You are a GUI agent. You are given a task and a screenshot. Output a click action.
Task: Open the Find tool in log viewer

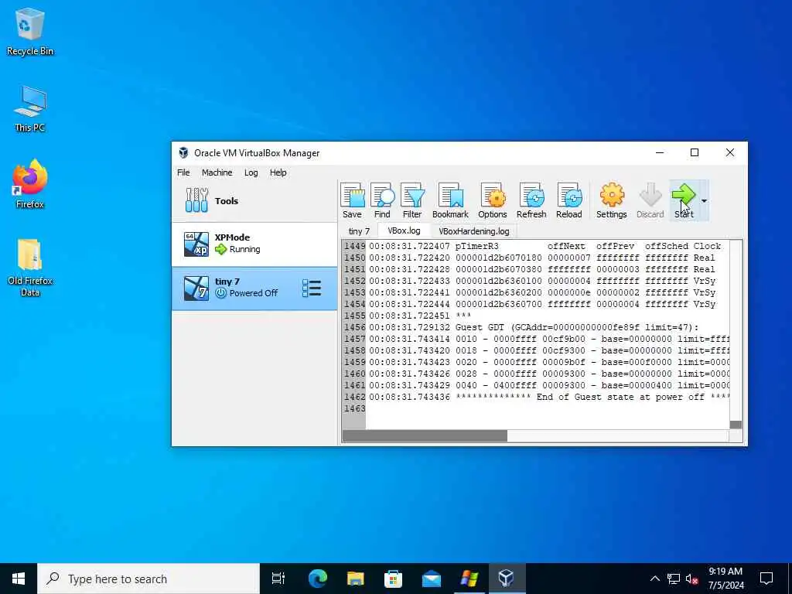(x=382, y=200)
